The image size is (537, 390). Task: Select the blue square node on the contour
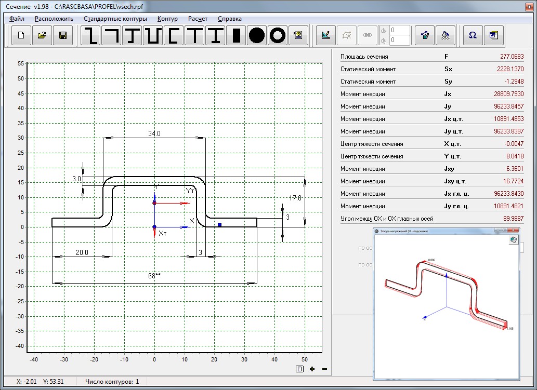(x=219, y=225)
